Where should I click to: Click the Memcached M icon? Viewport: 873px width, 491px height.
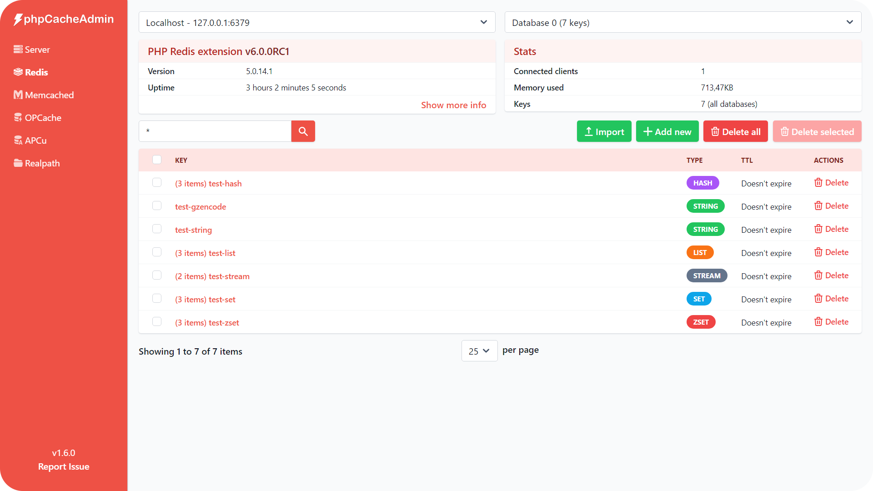(x=18, y=95)
